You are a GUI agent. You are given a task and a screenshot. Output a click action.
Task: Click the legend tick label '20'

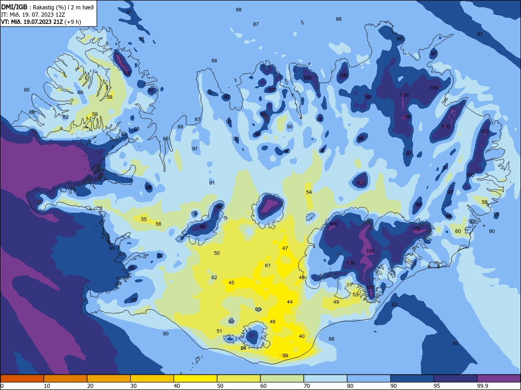coord(90,386)
